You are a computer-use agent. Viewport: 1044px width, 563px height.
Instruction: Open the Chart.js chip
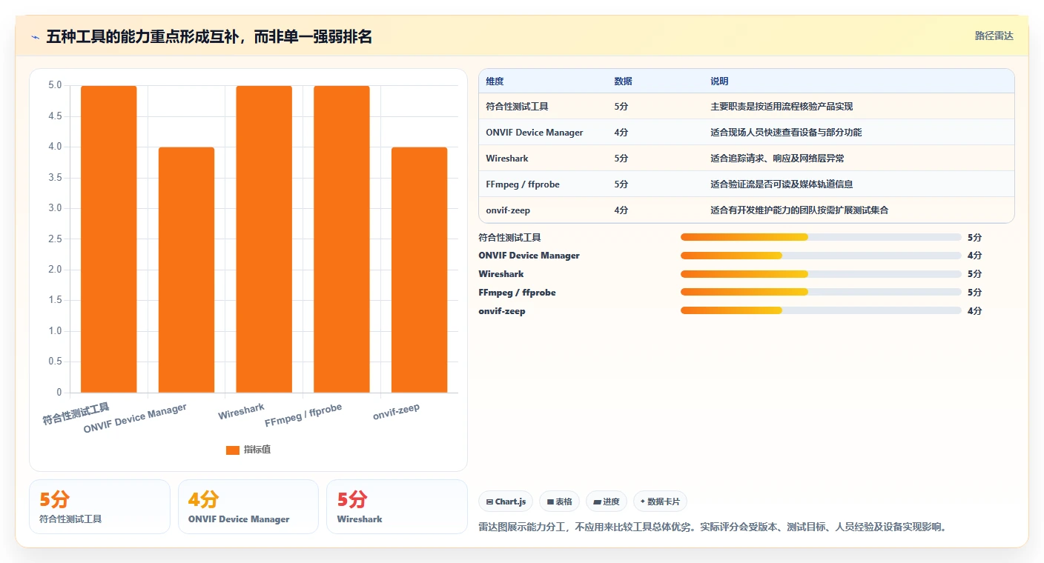(x=506, y=502)
